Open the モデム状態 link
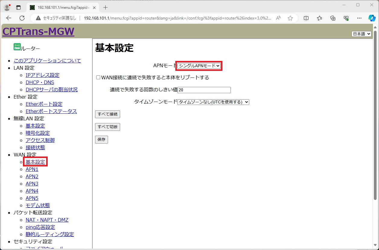 click(x=38, y=205)
